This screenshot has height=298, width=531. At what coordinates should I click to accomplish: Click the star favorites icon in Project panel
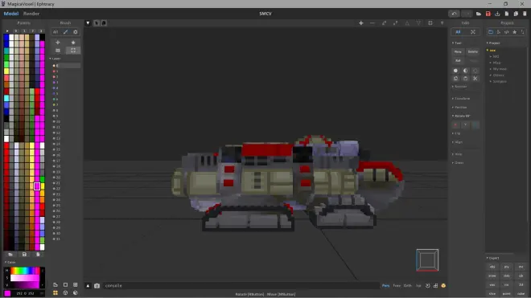tap(514, 32)
